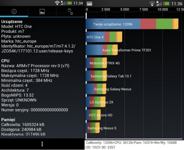
Task: Switch to the display info tab icon
Action: (42, 12)
